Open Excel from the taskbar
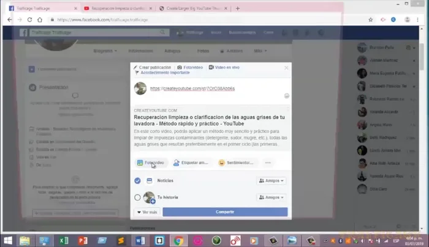Viewport: 429px width, 247px height. pyautogui.click(x=64, y=241)
